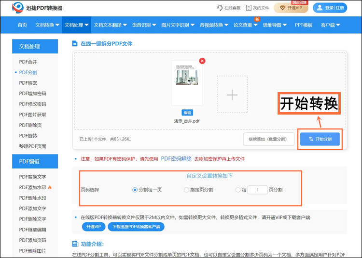The height and width of the screenshot is (258, 362).
Task: Click the 迅捷PDF转换器 logo icon
Action: [x=17, y=8]
